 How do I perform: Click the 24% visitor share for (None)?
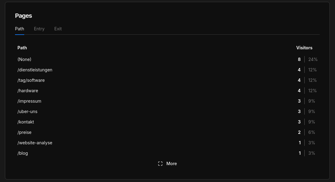click(x=313, y=59)
